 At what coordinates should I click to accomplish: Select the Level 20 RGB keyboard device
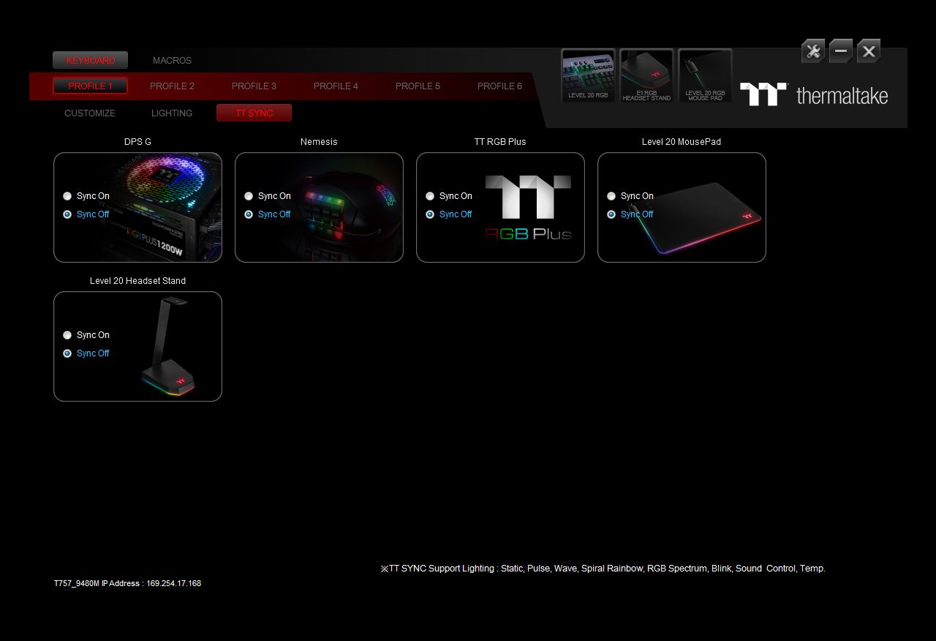pos(588,75)
